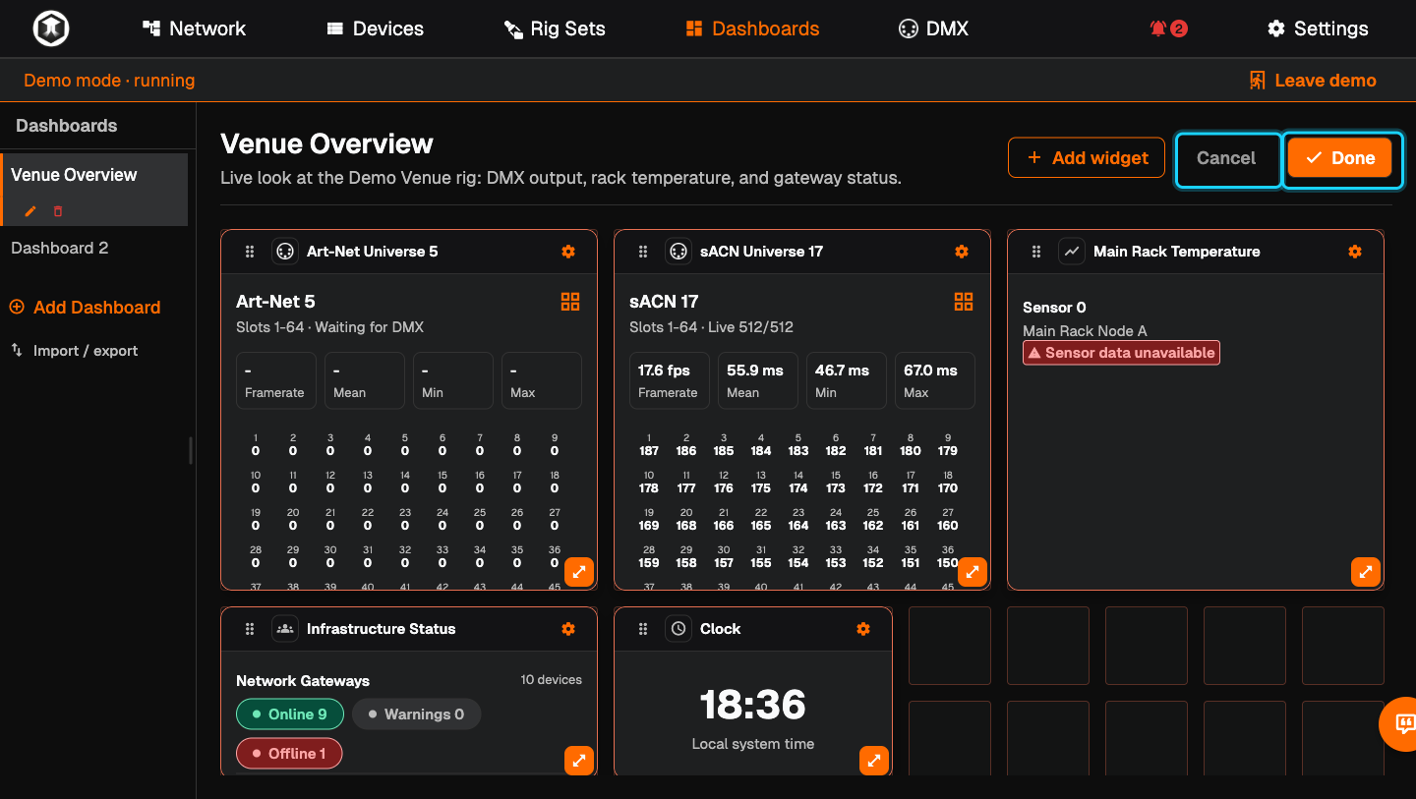Image resolution: width=1416 pixels, height=799 pixels.
Task: Expand Infrastructure Status widget with arrow icon
Action: [x=579, y=760]
